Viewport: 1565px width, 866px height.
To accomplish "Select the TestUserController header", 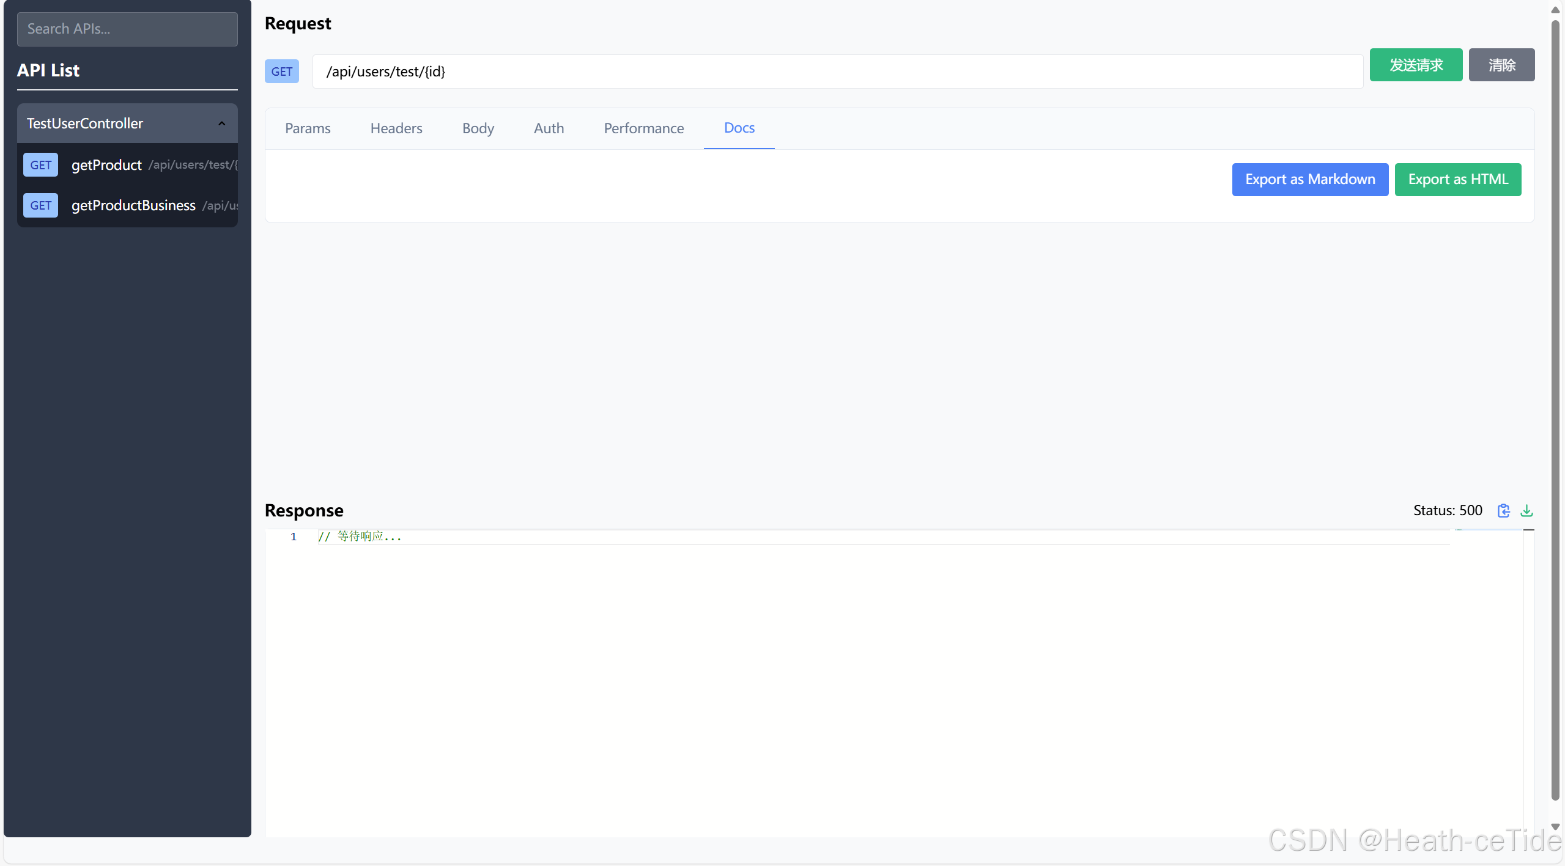I will point(85,123).
